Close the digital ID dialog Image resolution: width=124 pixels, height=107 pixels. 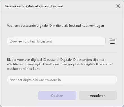118,6
